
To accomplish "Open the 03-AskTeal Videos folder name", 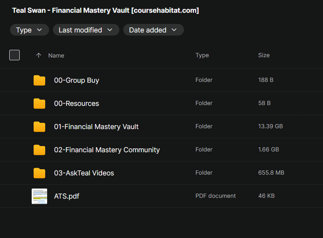I will click(x=84, y=173).
